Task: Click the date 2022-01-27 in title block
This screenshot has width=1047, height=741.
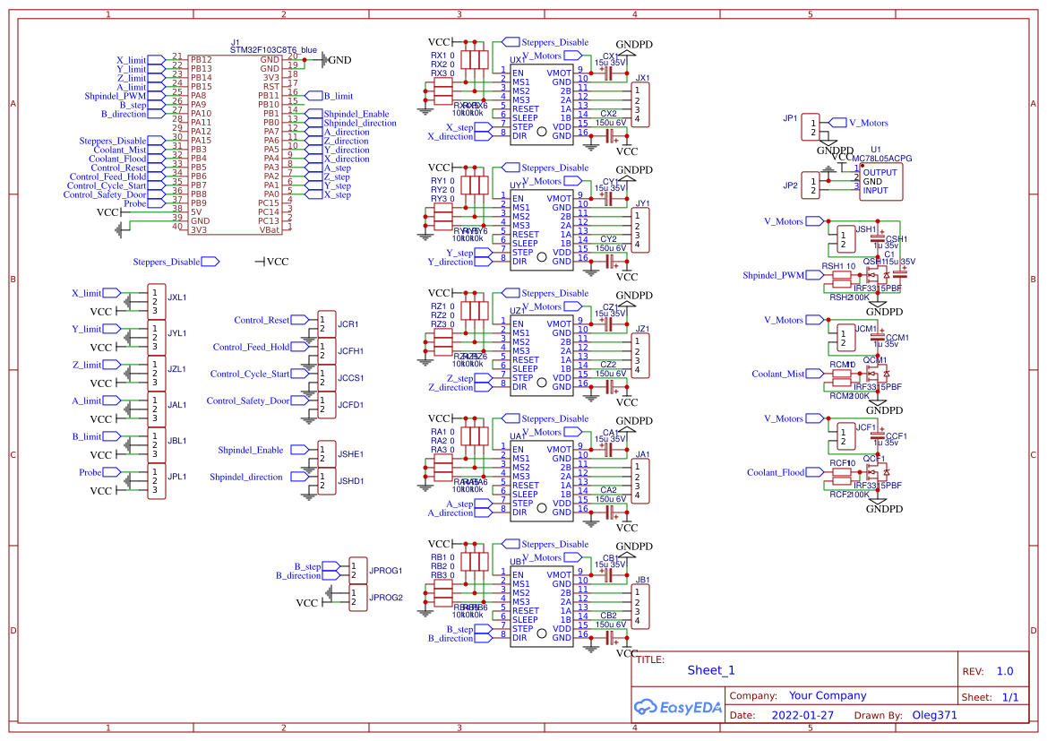Action: tap(805, 714)
